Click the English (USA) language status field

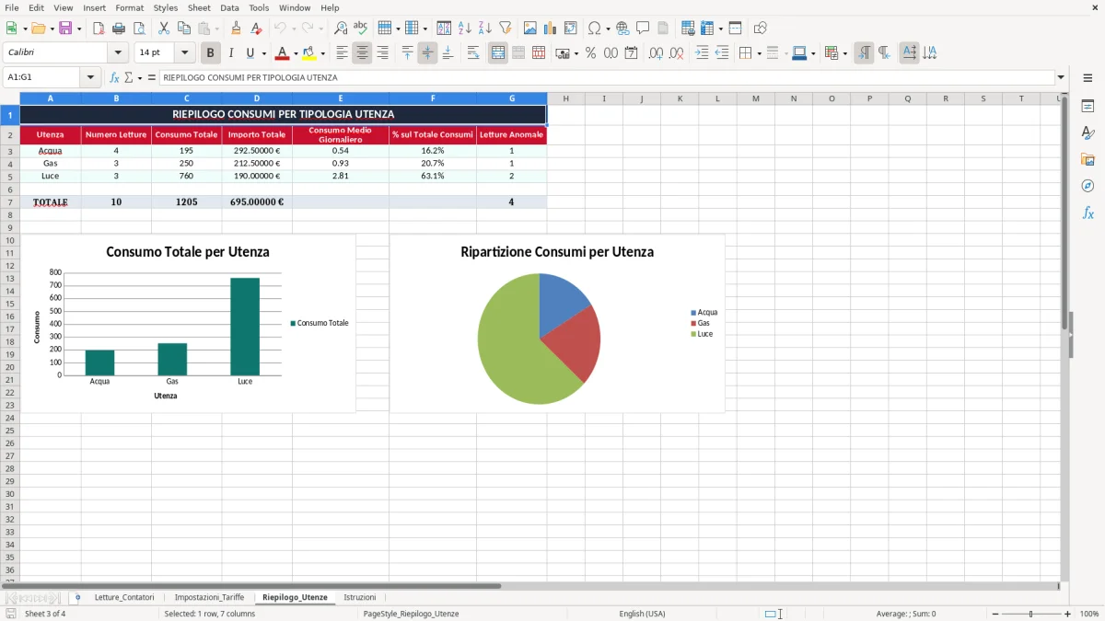click(x=642, y=614)
